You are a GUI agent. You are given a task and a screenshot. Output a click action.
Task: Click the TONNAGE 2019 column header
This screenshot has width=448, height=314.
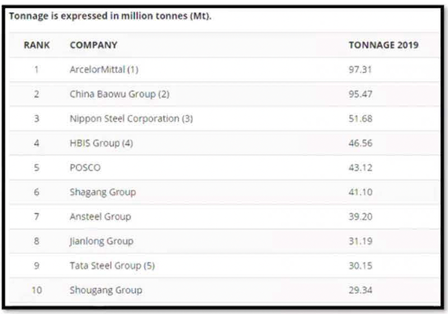coord(383,45)
